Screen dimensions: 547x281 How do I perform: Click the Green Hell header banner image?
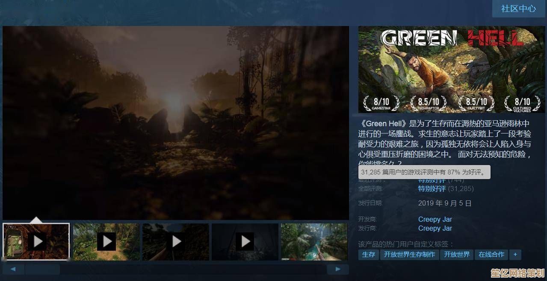tap(452, 70)
